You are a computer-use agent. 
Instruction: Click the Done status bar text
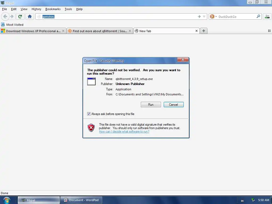click(5, 193)
